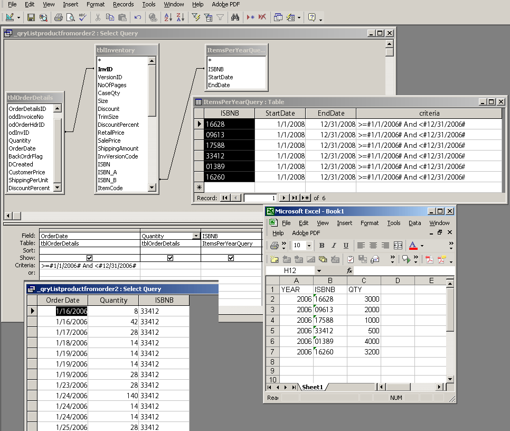
Task: Open the Data menu in Excel
Action: point(414,223)
